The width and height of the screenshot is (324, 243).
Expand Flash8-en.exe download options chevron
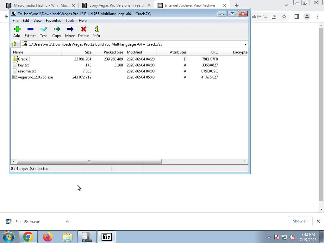click(67, 221)
